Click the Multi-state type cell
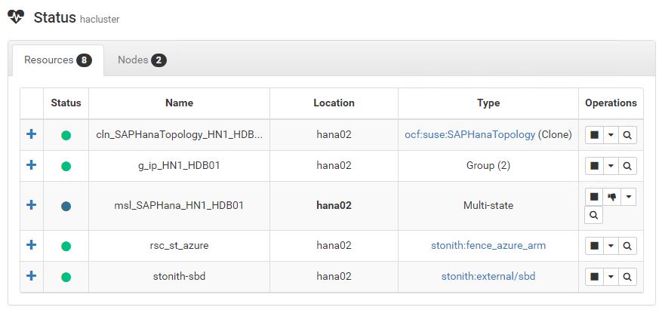662x316 pixels. 488,205
